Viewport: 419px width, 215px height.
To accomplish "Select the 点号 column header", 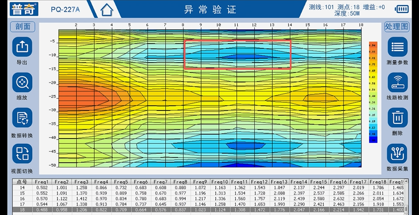I will 22,182.
